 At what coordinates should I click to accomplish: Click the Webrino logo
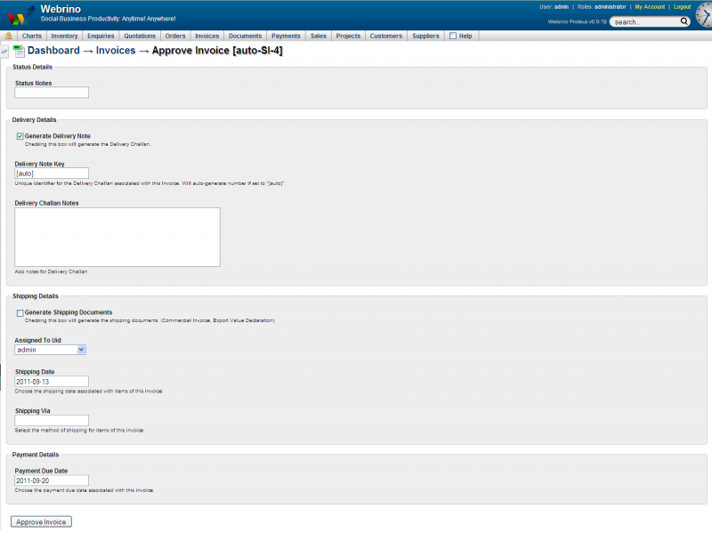coord(21,15)
